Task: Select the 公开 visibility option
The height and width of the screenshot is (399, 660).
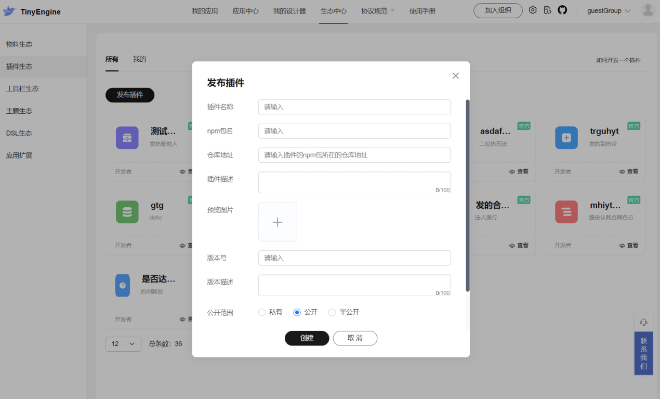Action: tap(297, 312)
